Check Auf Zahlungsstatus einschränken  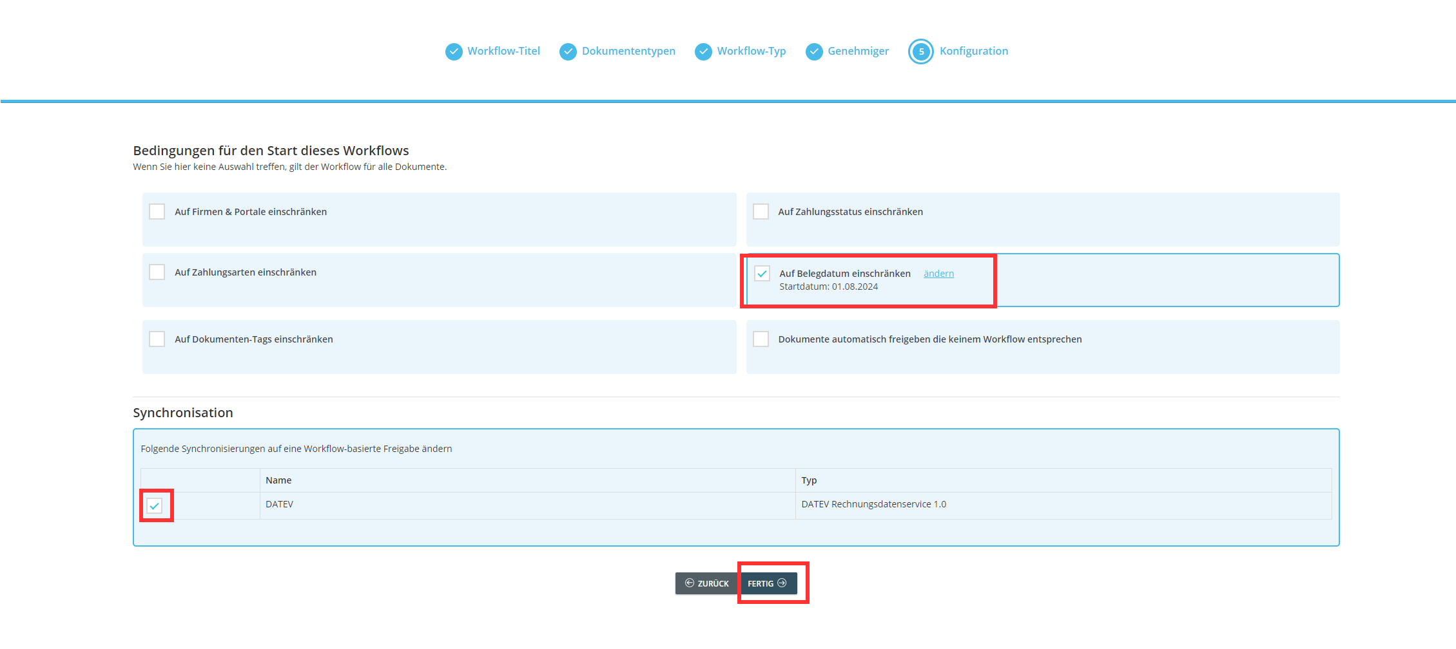coord(761,212)
